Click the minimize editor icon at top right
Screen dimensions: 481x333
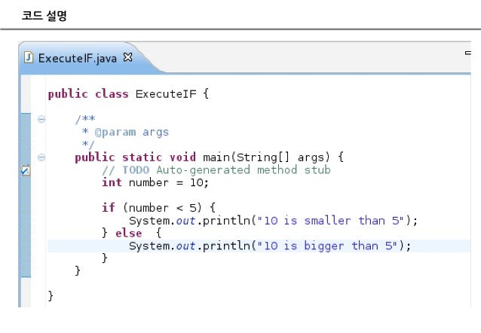(468, 53)
